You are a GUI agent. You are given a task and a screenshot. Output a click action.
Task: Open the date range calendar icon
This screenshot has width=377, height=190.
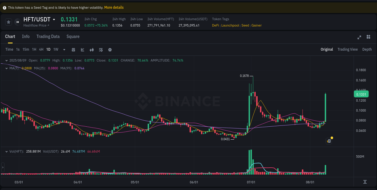coord(73,49)
